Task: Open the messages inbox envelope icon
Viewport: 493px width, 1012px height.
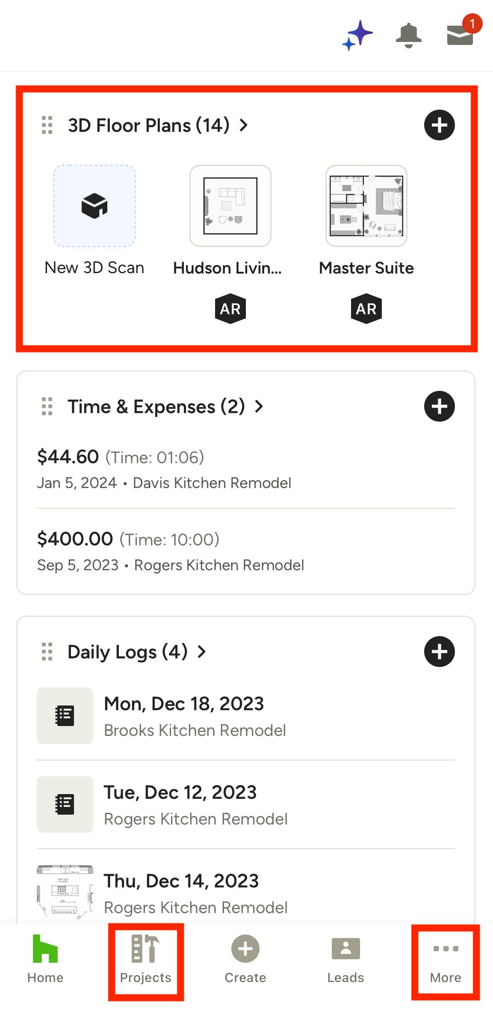Action: click(460, 35)
